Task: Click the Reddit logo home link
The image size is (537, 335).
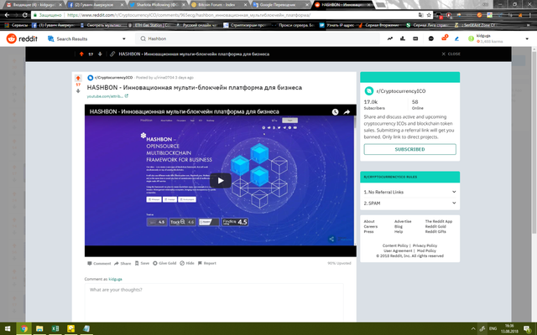Action: tap(22, 39)
